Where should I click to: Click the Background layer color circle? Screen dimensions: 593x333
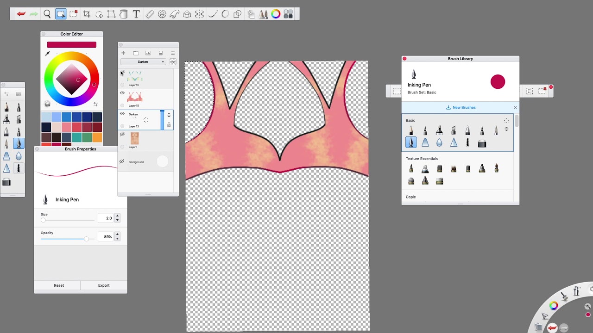click(162, 161)
